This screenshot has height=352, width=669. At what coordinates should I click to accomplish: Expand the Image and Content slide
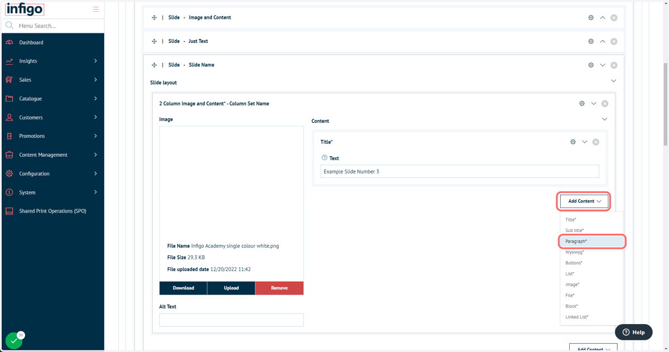(603, 18)
